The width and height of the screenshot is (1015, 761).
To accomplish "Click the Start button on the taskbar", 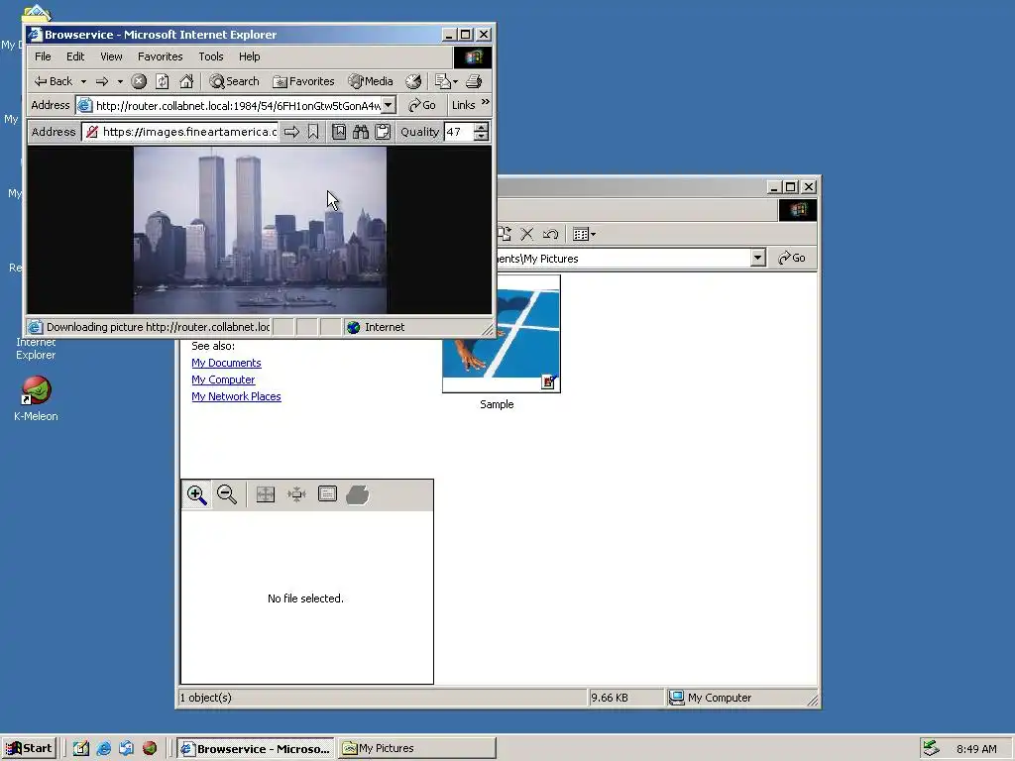I will 29,749.
